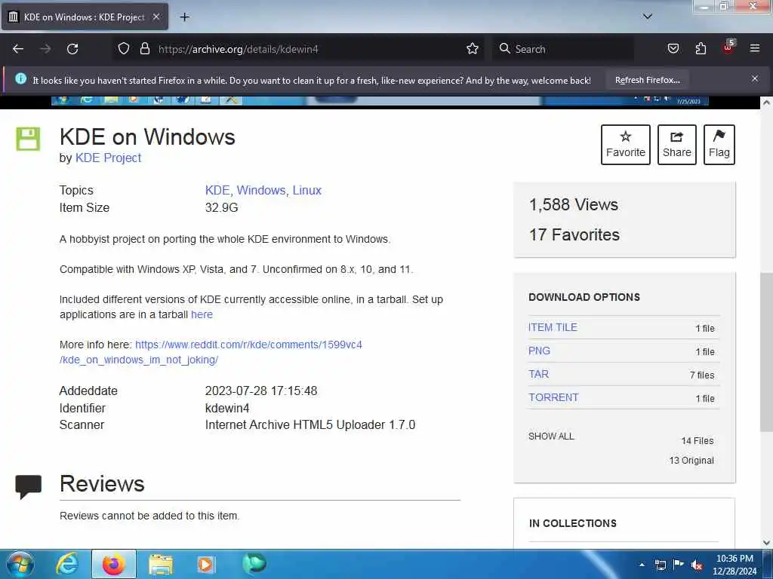This screenshot has height=579, width=773.
Task: Open a new tab with the plus button
Action: (x=184, y=17)
